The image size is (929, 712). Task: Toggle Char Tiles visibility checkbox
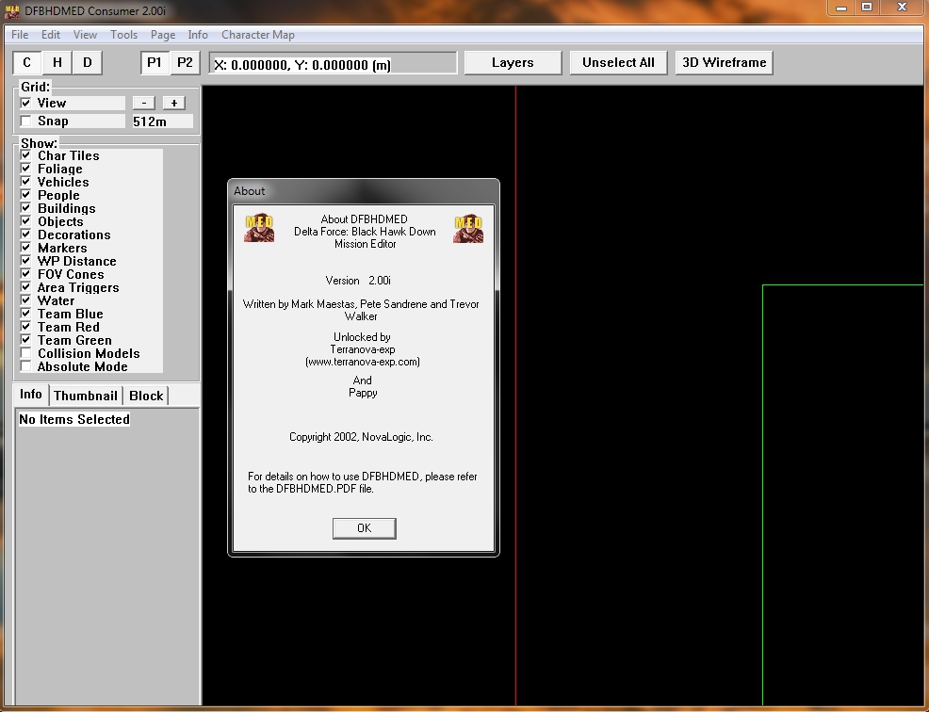(x=25, y=155)
